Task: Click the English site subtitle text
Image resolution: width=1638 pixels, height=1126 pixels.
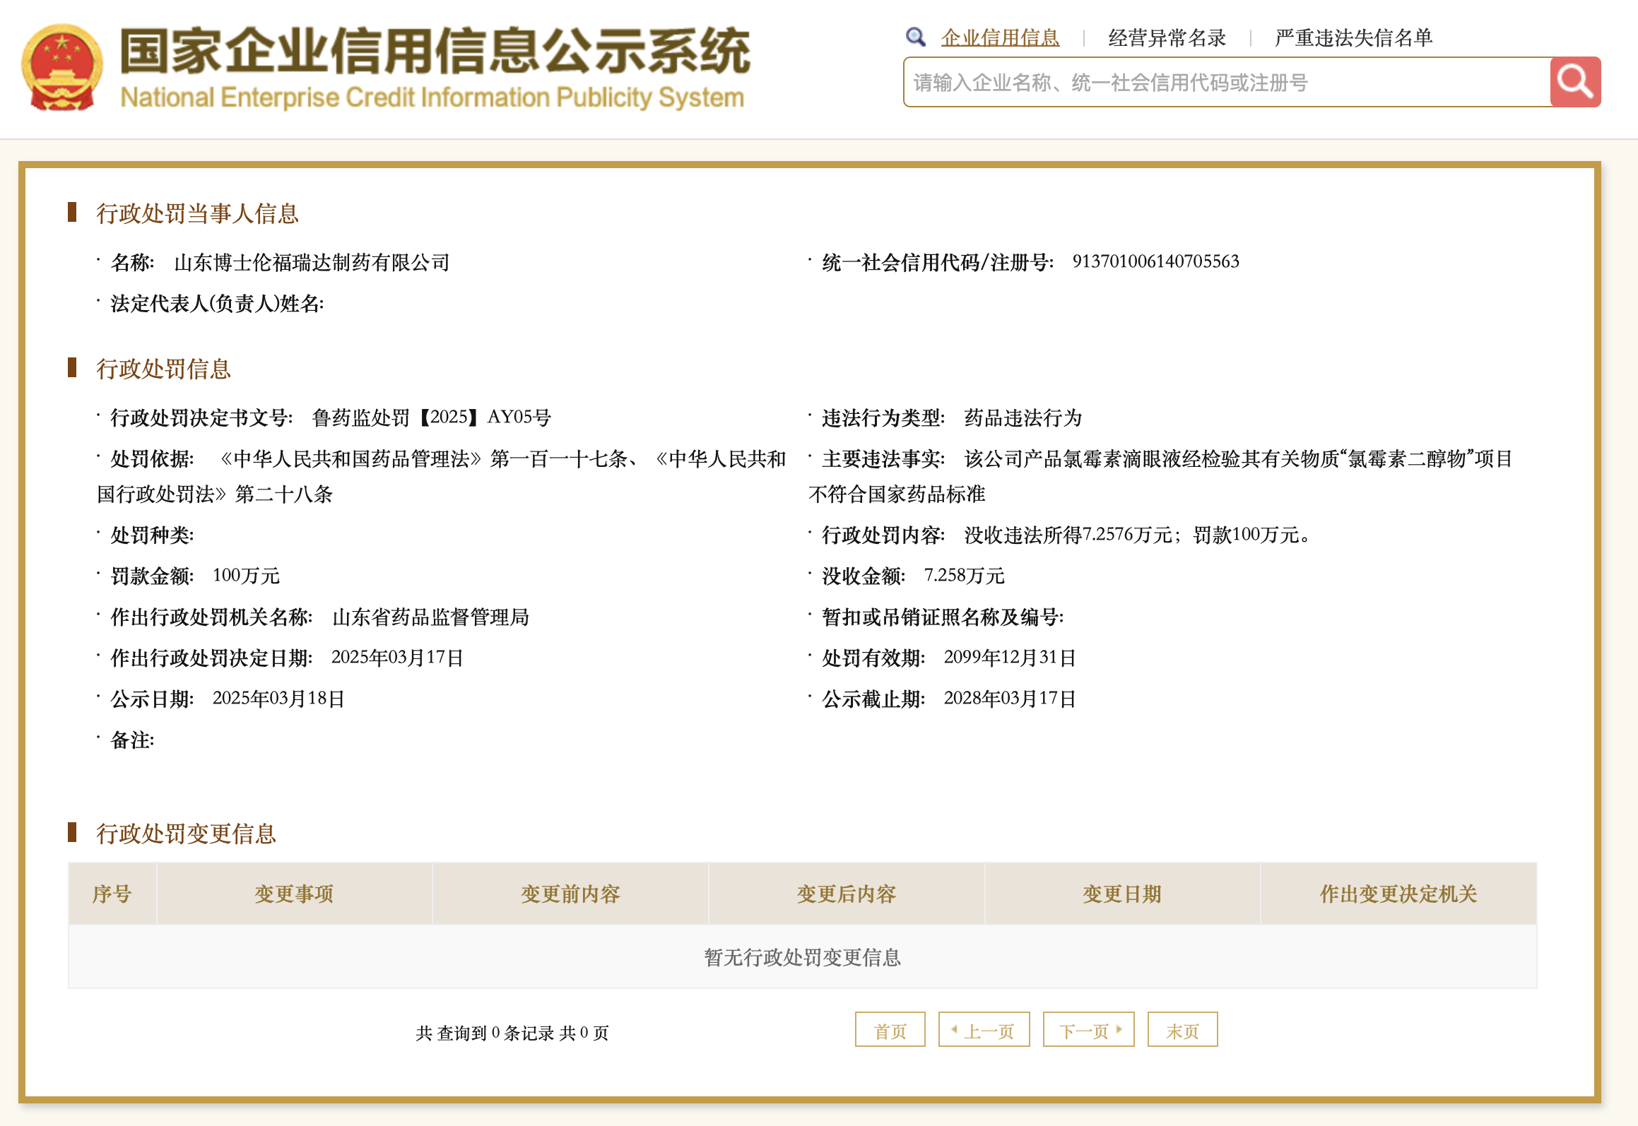Action: (432, 97)
